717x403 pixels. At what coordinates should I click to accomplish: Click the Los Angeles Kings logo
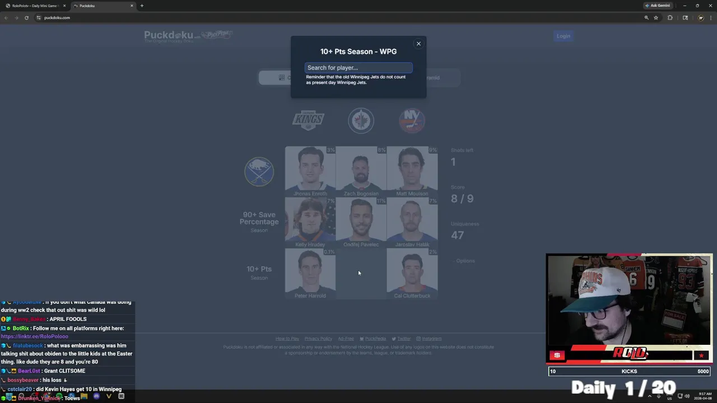click(x=308, y=120)
